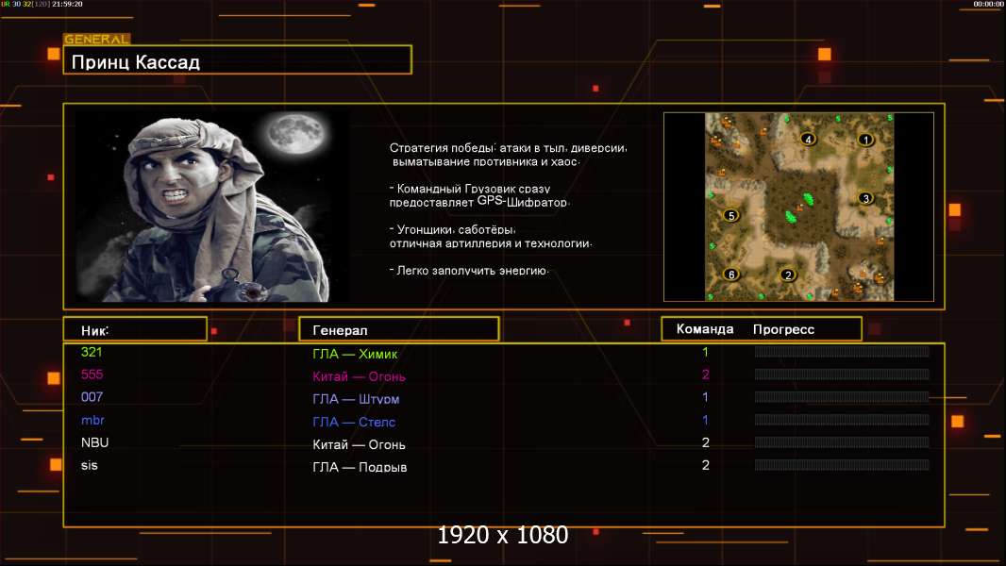The height and width of the screenshot is (566, 1006).
Task: Click the 'Команда' column label
Action: [x=704, y=329]
